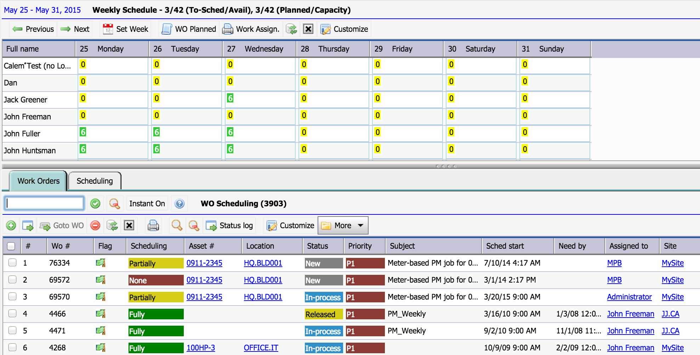Open the Administrator assignee link
Viewport: 700px width, 355px height.
[x=630, y=297]
